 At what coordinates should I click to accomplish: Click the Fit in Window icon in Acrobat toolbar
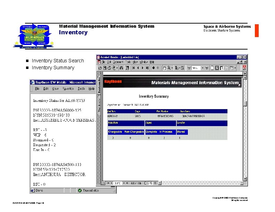217,68
